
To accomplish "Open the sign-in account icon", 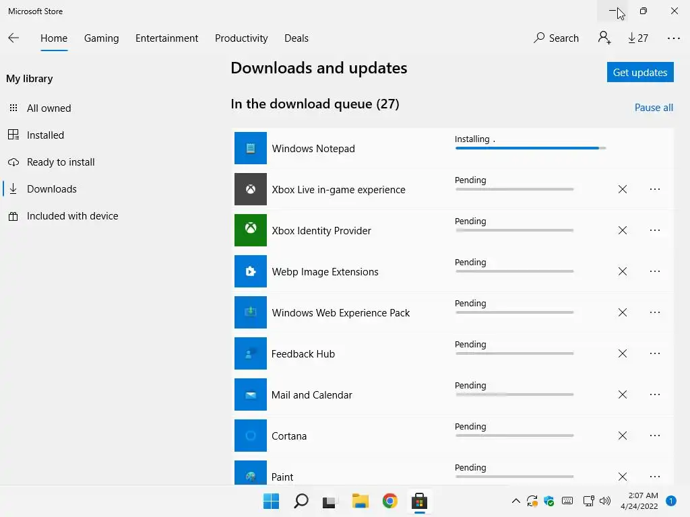I will [604, 38].
